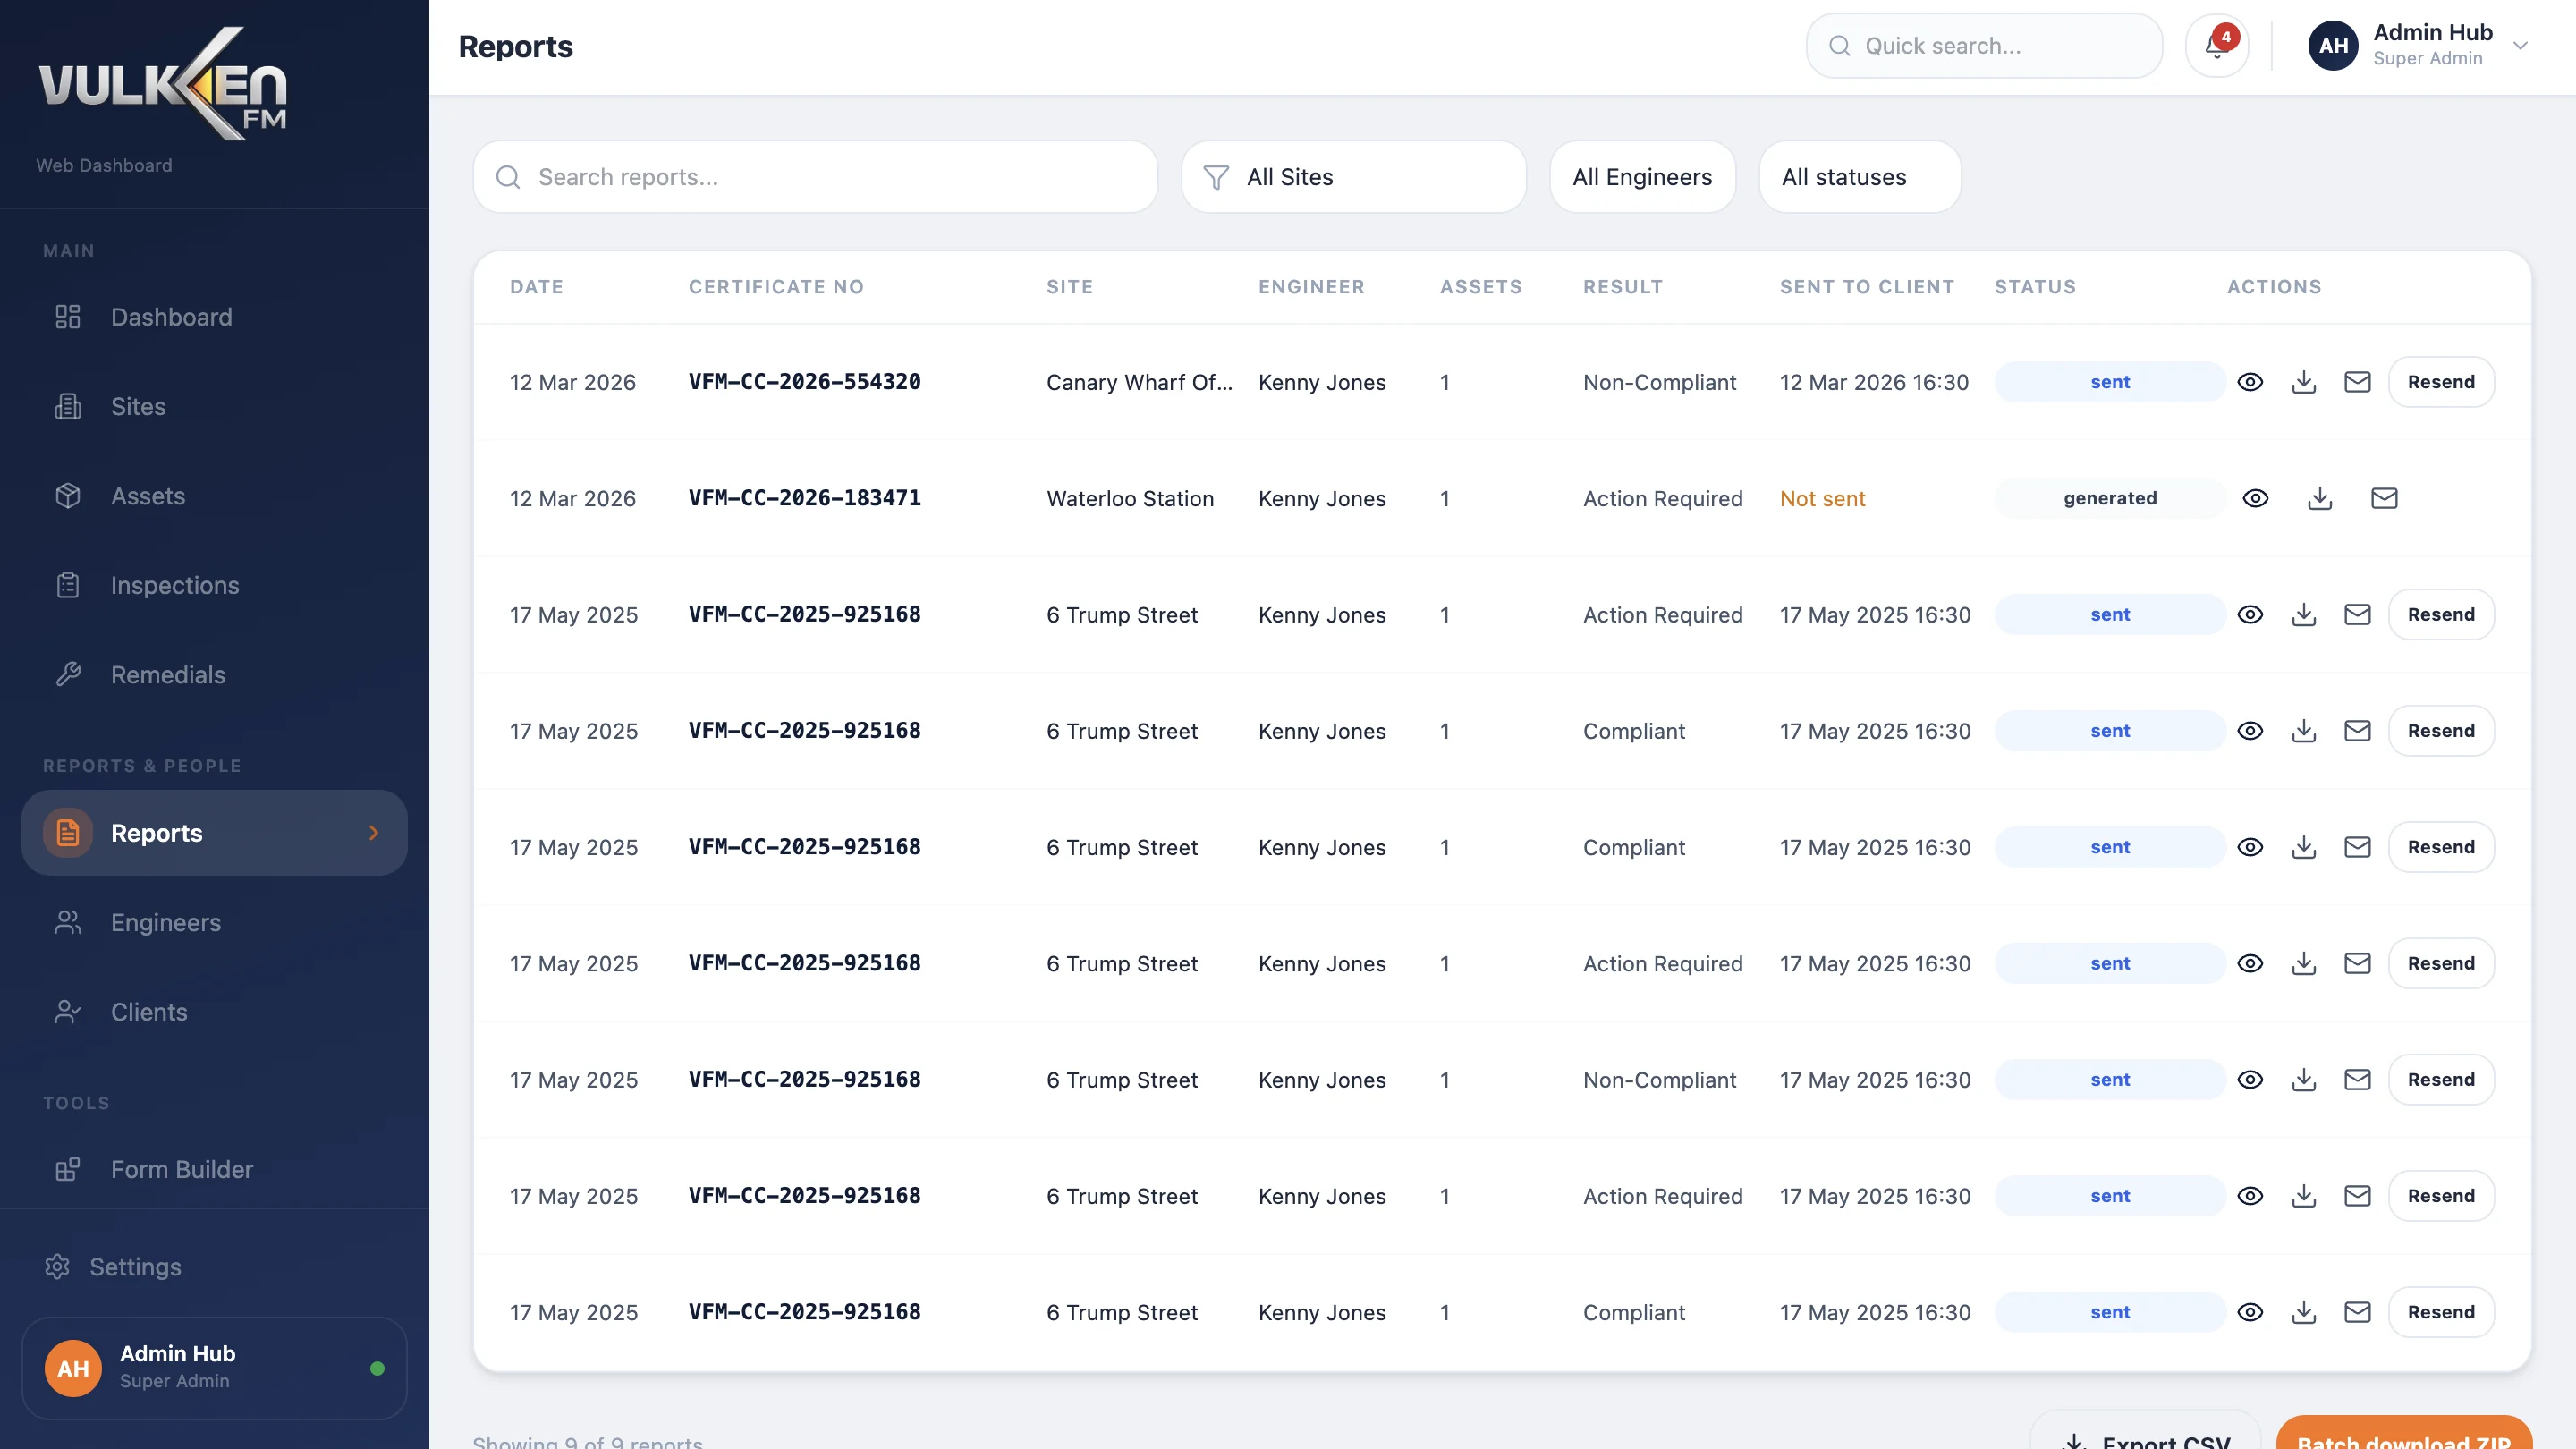Switch to the Reports section
The height and width of the screenshot is (1449, 2576).
point(156,832)
